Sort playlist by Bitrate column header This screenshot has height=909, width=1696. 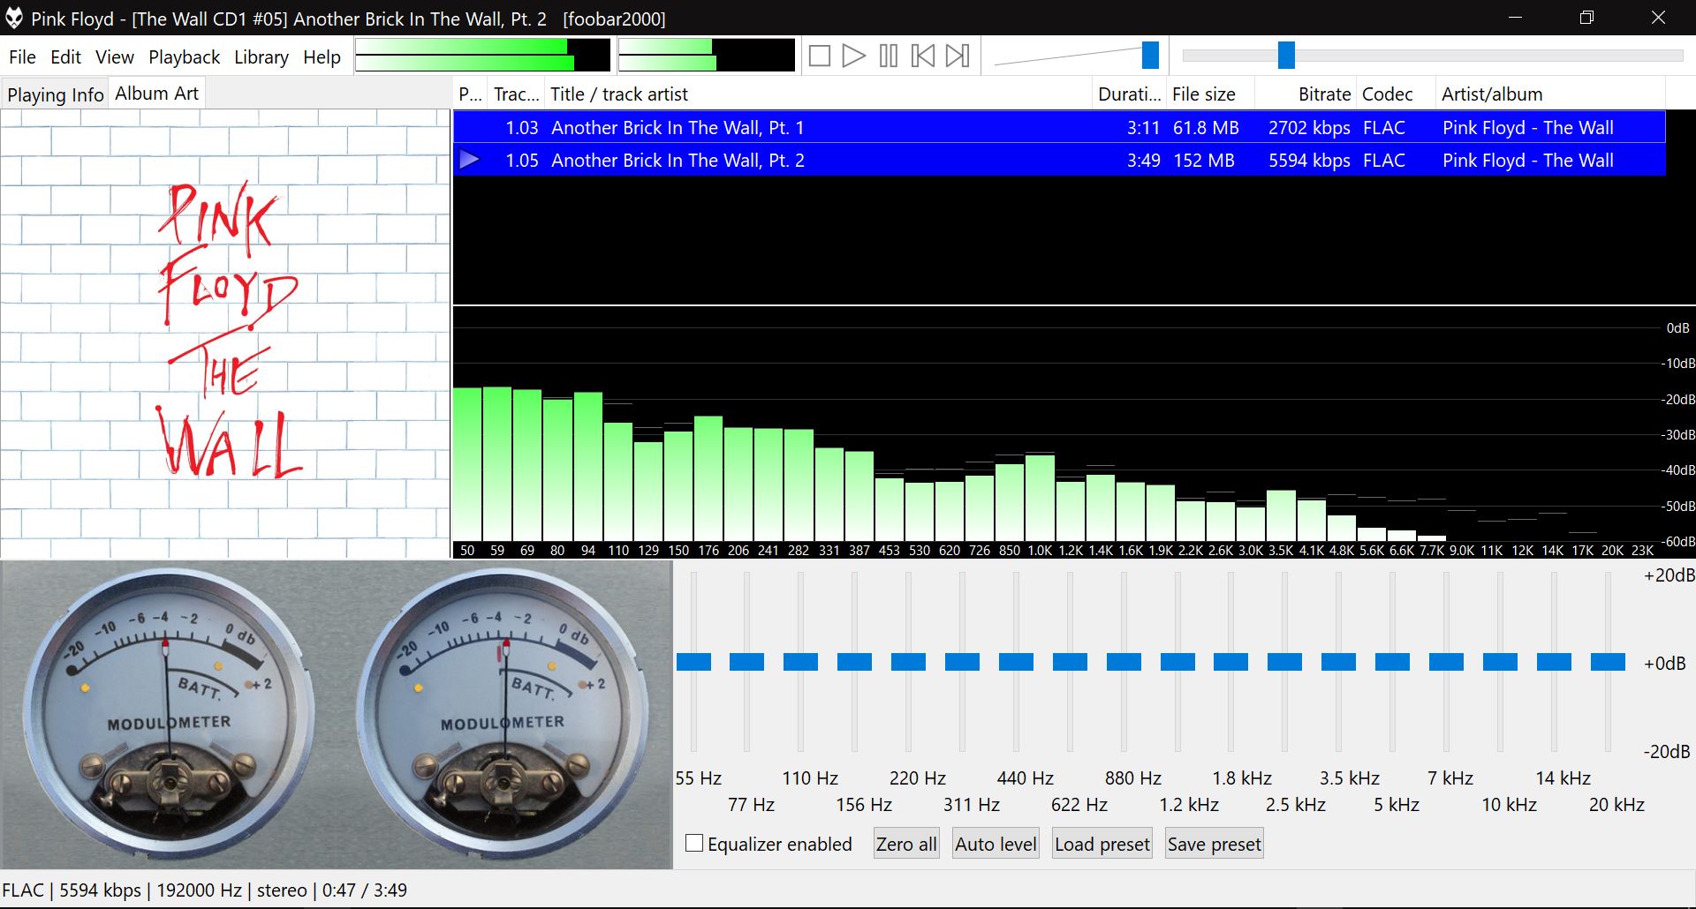[1305, 94]
